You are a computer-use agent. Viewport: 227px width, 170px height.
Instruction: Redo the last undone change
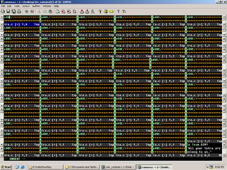(x=32, y=11)
